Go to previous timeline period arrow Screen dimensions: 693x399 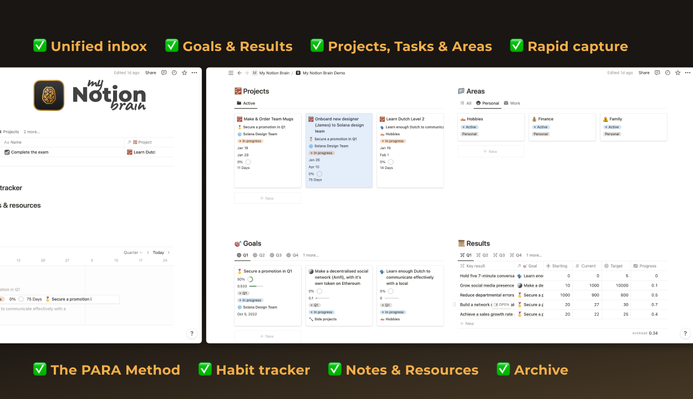[148, 253]
